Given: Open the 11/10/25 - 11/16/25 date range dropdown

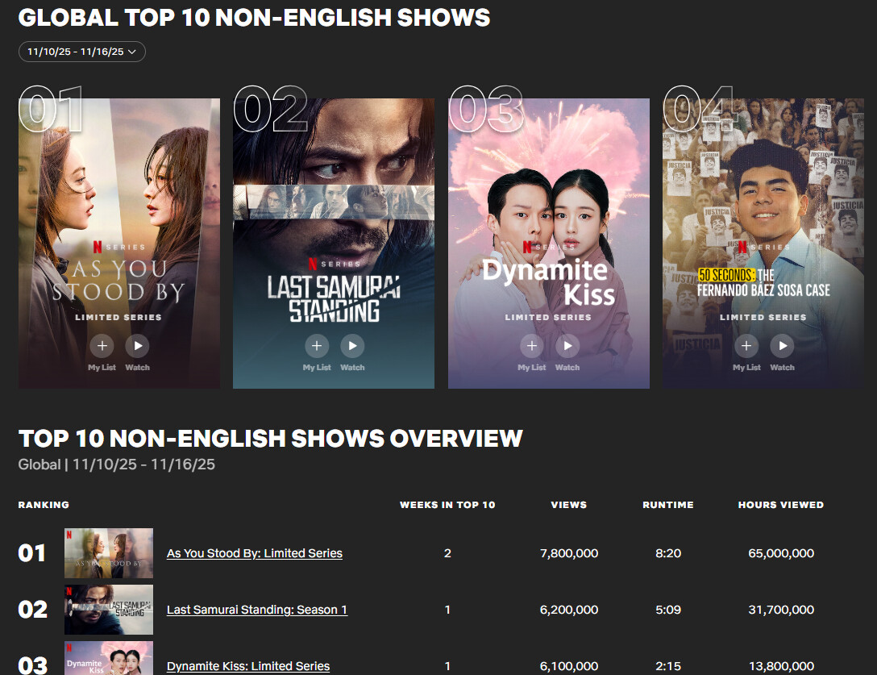Looking at the screenshot, I should point(82,52).
